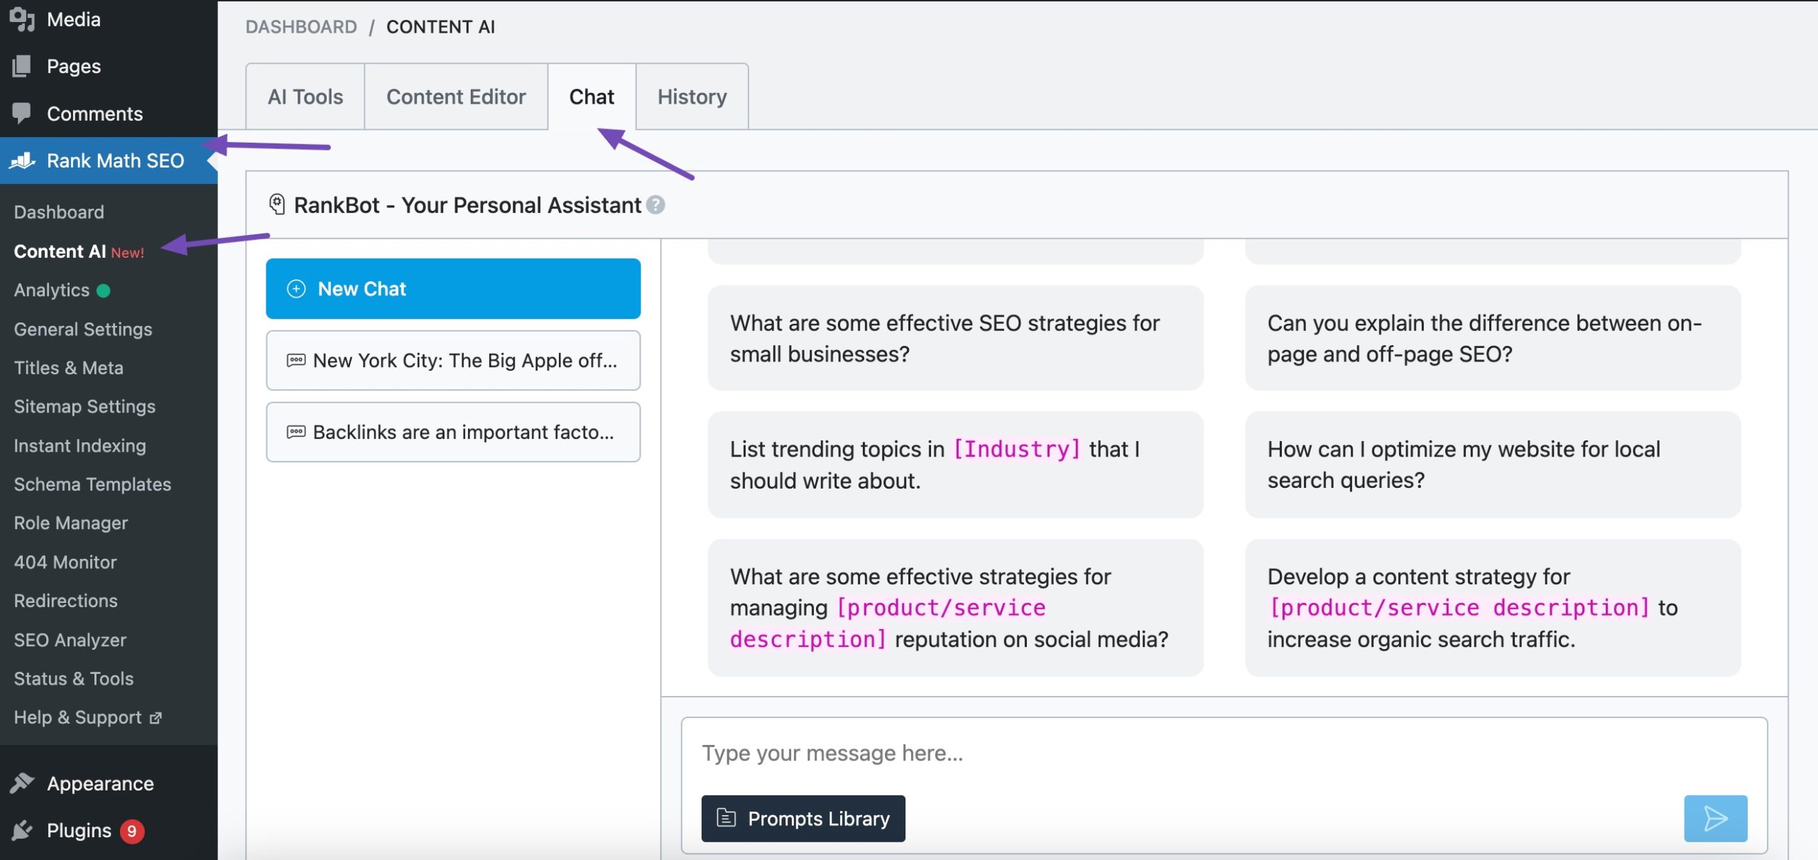Open Role Manager
The width and height of the screenshot is (1818, 860).
[x=71, y=523]
